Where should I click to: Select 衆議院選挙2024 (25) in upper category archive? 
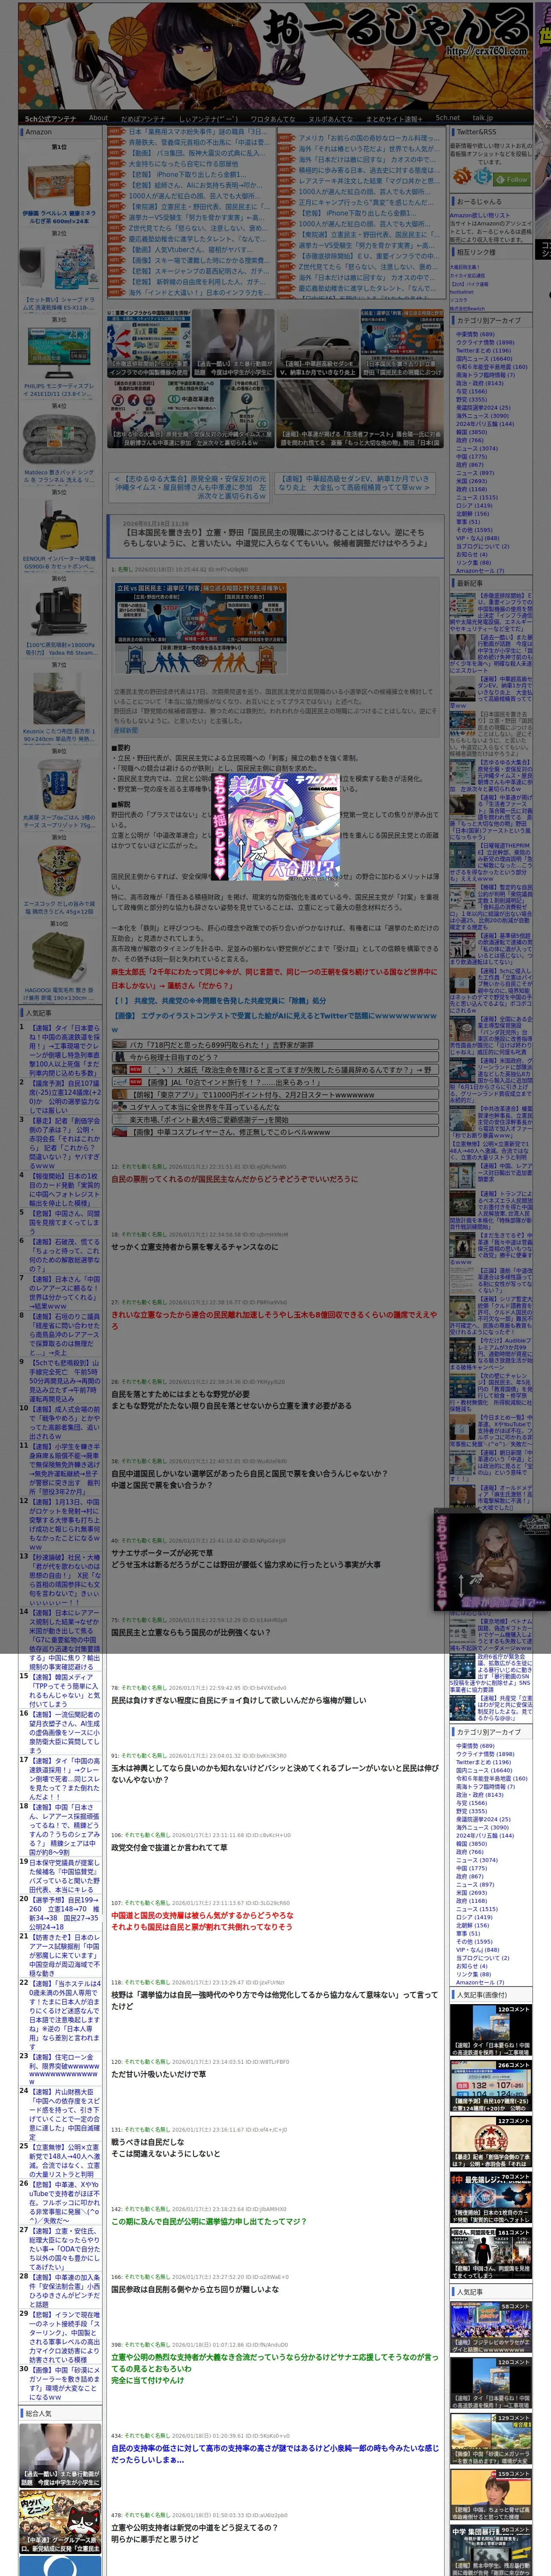coord(483,408)
